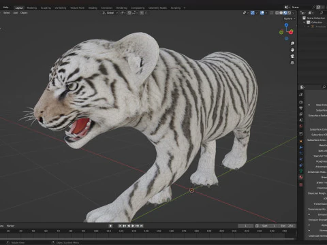
Task: Toggle camera view with camera gizmo
Action: coord(292,56)
